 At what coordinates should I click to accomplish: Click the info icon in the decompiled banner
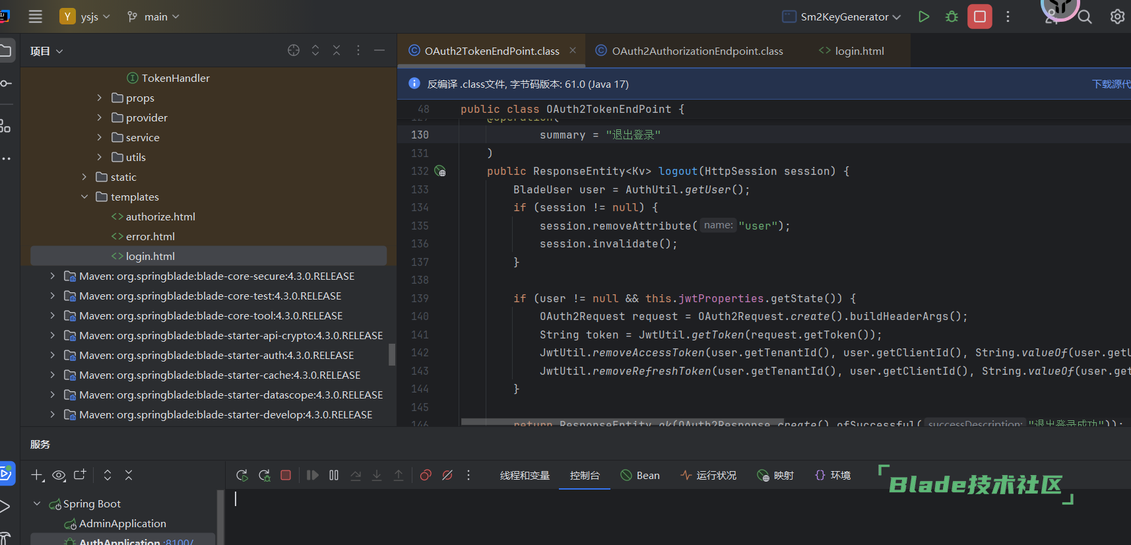(x=414, y=83)
